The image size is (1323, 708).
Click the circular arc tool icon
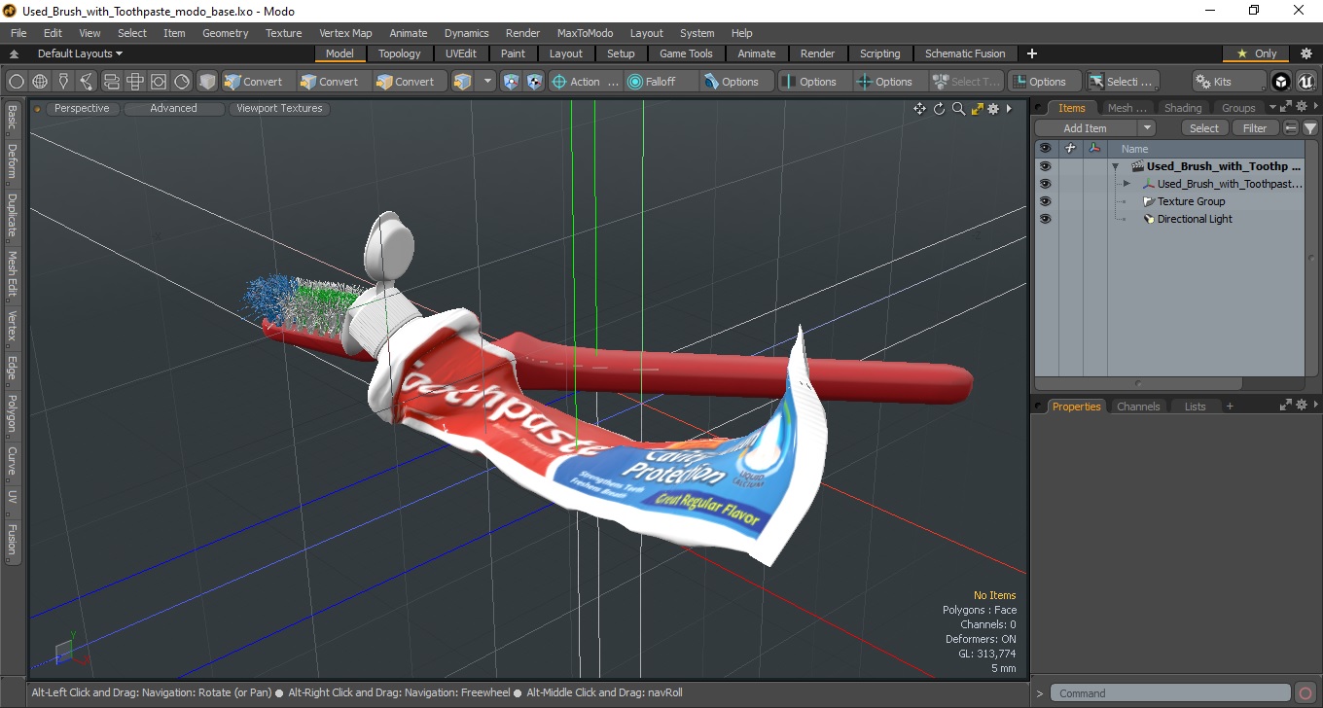[182, 82]
